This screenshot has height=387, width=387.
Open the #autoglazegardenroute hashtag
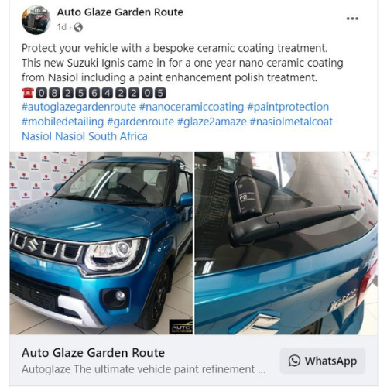[79, 108]
